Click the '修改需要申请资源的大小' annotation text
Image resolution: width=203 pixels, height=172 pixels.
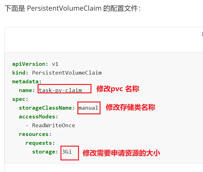point(122,153)
